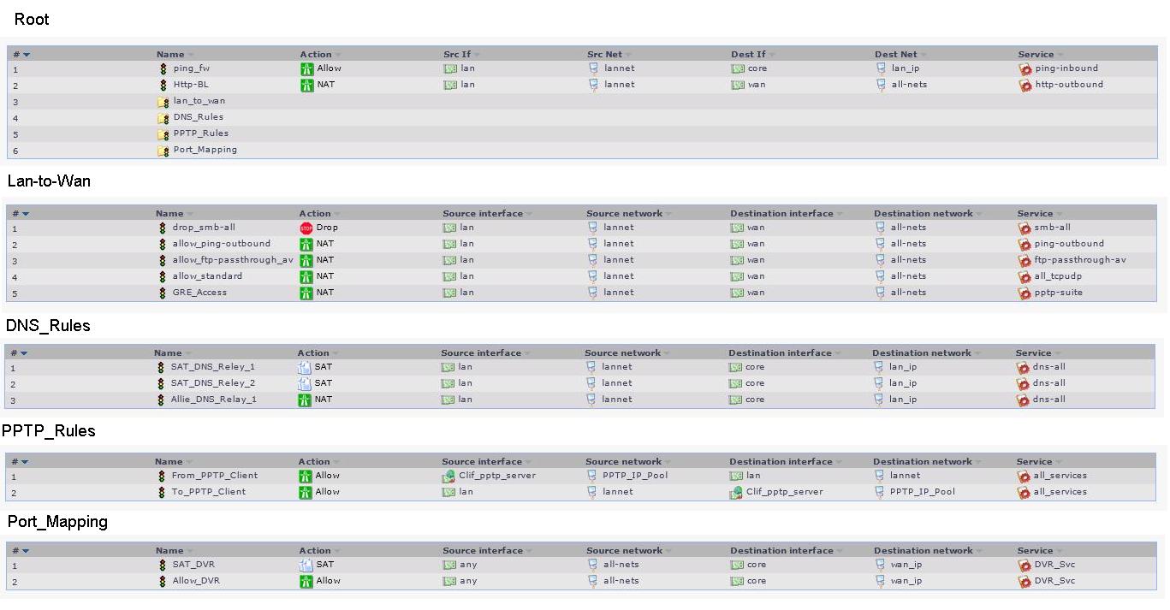The image size is (1170, 610).
Task: Click SAT icon in SAT_DNS_Reley_1 row
Action: [304, 367]
